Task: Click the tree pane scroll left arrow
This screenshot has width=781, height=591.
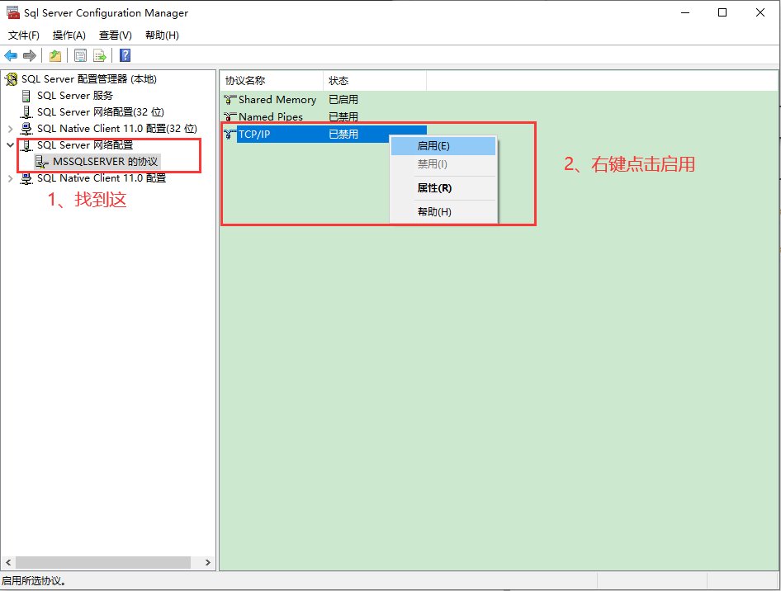Action: click(x=8, y=562)
